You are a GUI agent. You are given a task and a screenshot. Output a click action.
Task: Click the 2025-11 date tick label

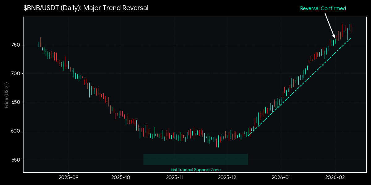[175, 178]
